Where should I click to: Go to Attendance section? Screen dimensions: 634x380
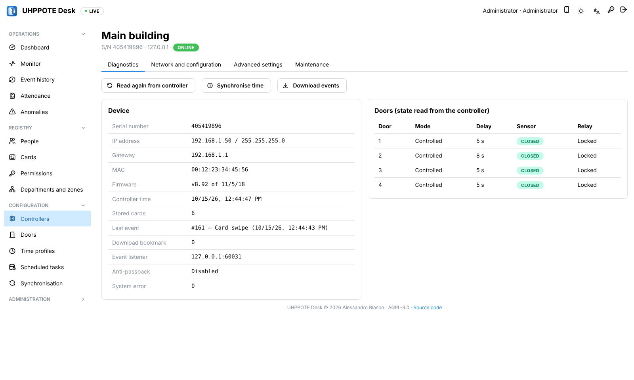pyautogui.click(x=47, y=96)
